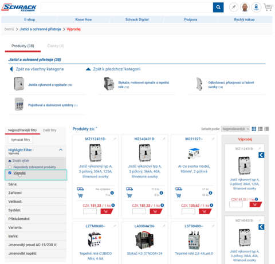Click the Vymazat filtry button
Image resolution: width=275 pixels, height=264 pixels.
[21, 140]
